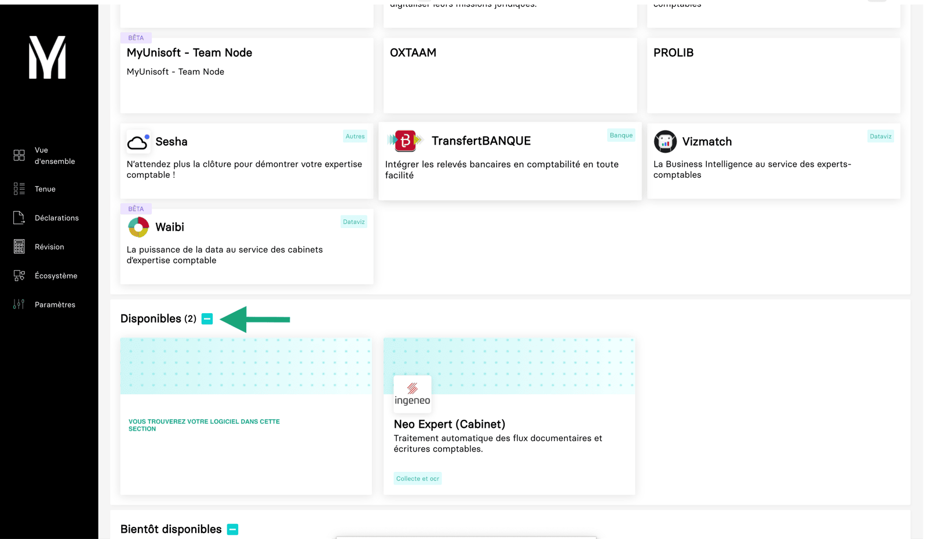
Task: Collapse the Bientôt disponibles section
Action: click(232, 529)
